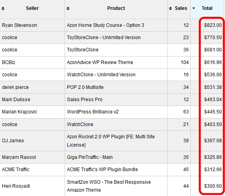The width and height of the screenshot is (225, 196).
Task: Select the Total column header text
Action: point(207,8)
